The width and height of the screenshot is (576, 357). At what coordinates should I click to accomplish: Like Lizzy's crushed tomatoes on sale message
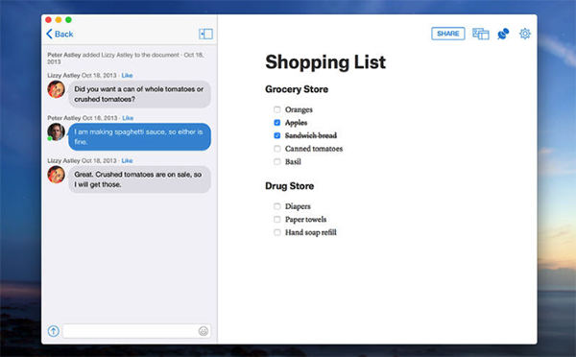click(127, 160)
